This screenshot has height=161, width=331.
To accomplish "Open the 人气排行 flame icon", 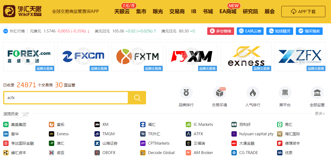I will (x=253, y=93).
